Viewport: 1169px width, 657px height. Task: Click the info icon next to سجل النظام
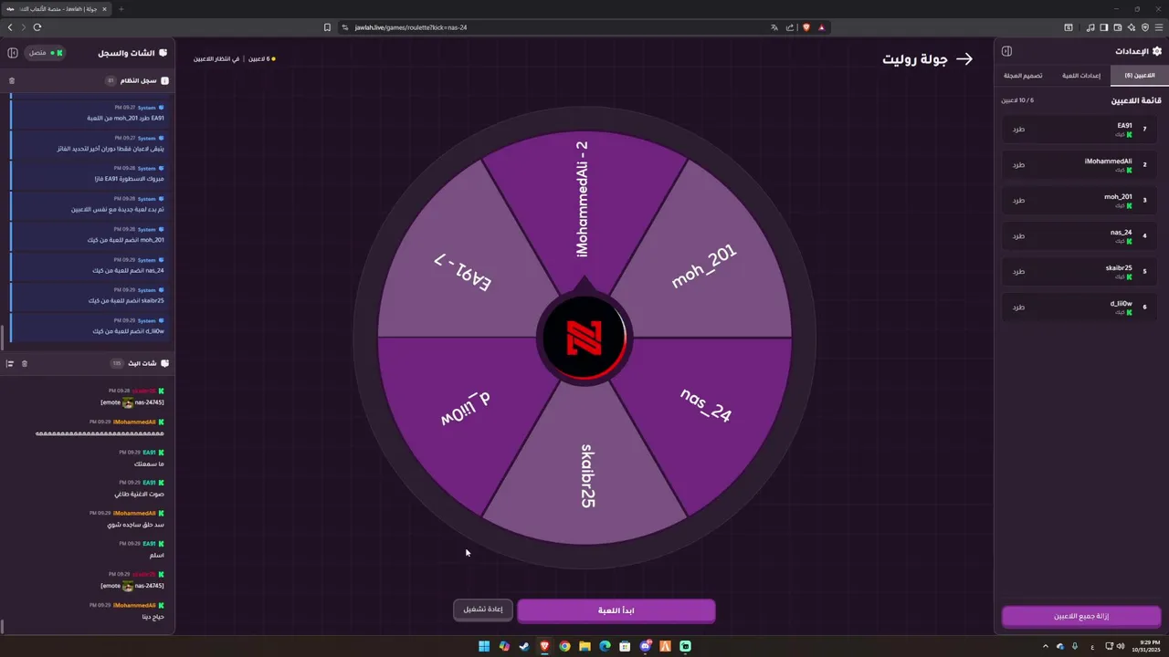coord(164,80)
